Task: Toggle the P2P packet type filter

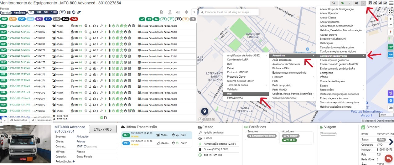Action: click(22, 19)
